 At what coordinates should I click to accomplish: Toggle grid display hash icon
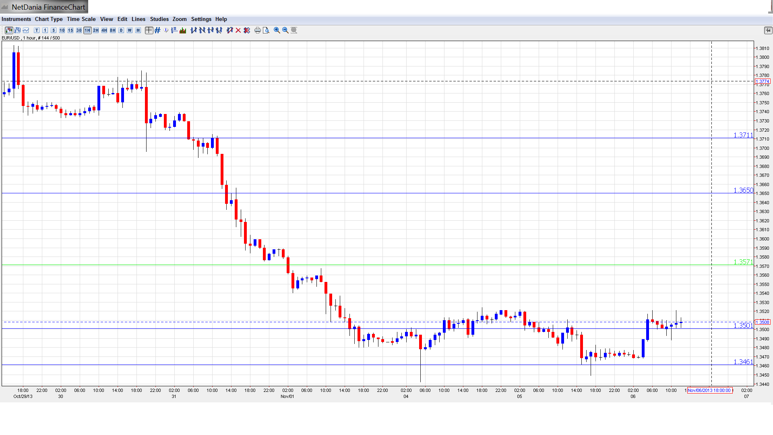point(157,30)
